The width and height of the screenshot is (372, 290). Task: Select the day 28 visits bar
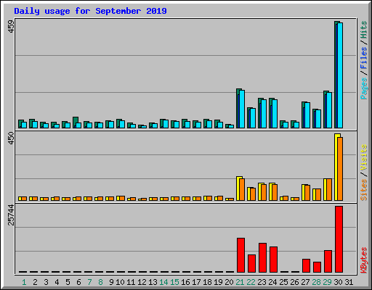tap(315, 194)
